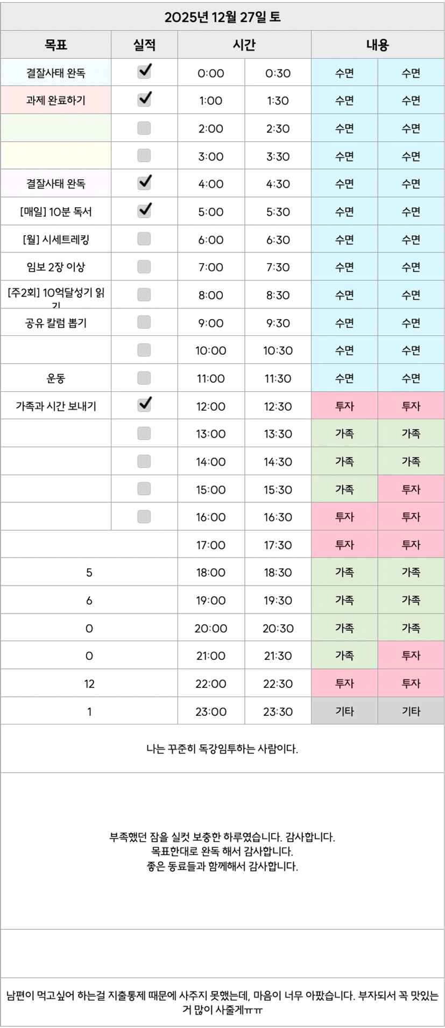Screen dimensions: 445x1028
Task: Uncheck the 가족과 시간 보내기 checkbox
Action: click(x=144, y=405)
